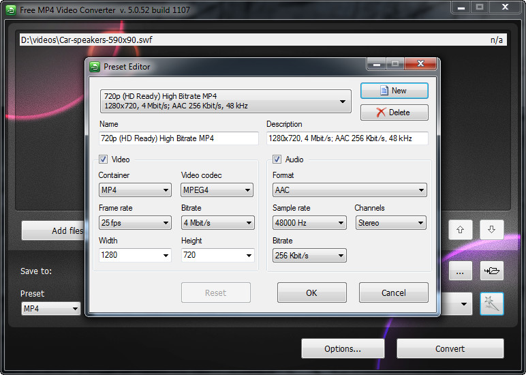This screenshot has height=375, width=526.
Task: Open the magic wand preset editor icon
Action: coord(492,304)
